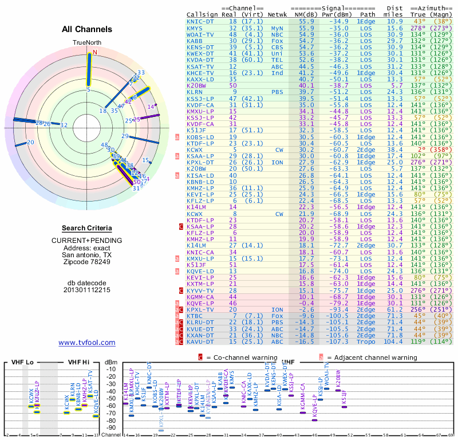
Task: Click the VHF Lo band label
Action: coord(23,363)
